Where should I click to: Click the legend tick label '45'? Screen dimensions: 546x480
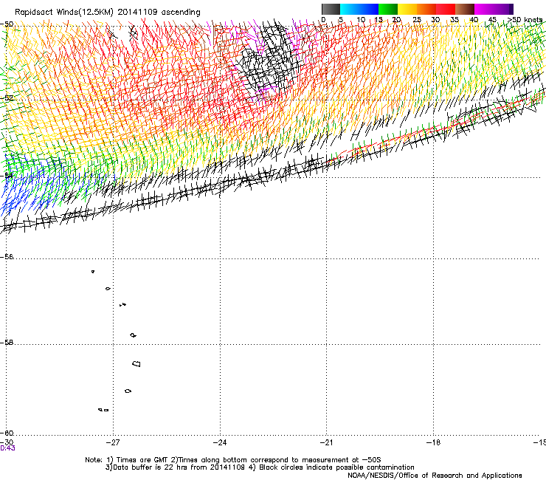492,19
